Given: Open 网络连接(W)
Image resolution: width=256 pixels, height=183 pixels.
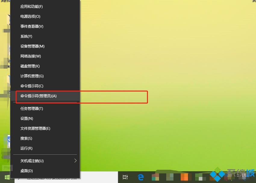Looking at the screenshot, I should tap(30, 56).
